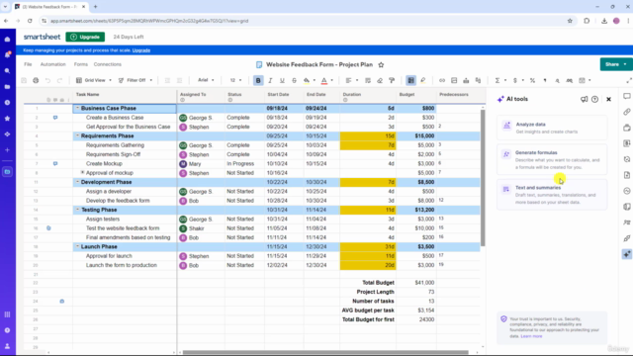Click the Undo arrow

47,80
